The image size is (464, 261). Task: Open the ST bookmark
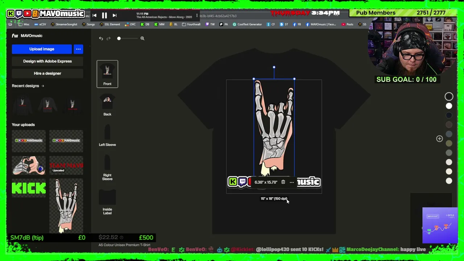tap(284, 24)
